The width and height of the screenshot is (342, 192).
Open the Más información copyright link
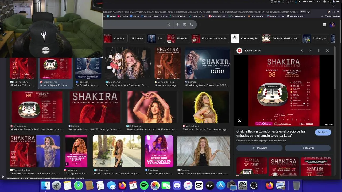tap(277, 141)
